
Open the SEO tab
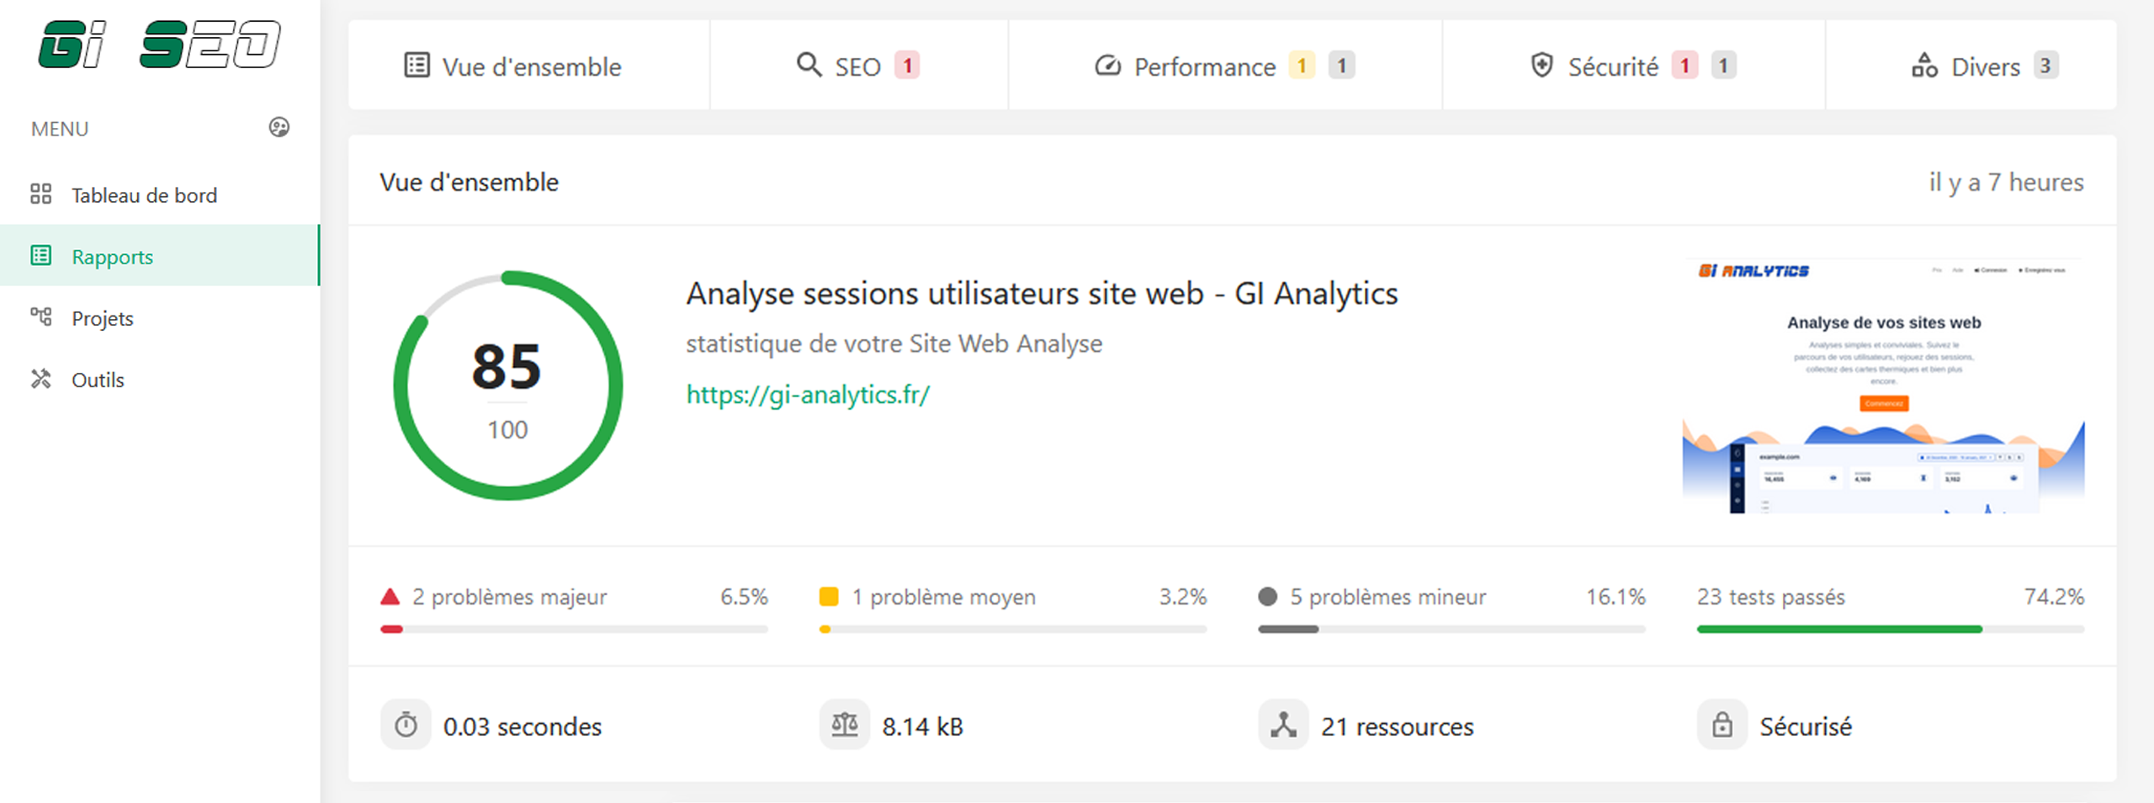858,66
